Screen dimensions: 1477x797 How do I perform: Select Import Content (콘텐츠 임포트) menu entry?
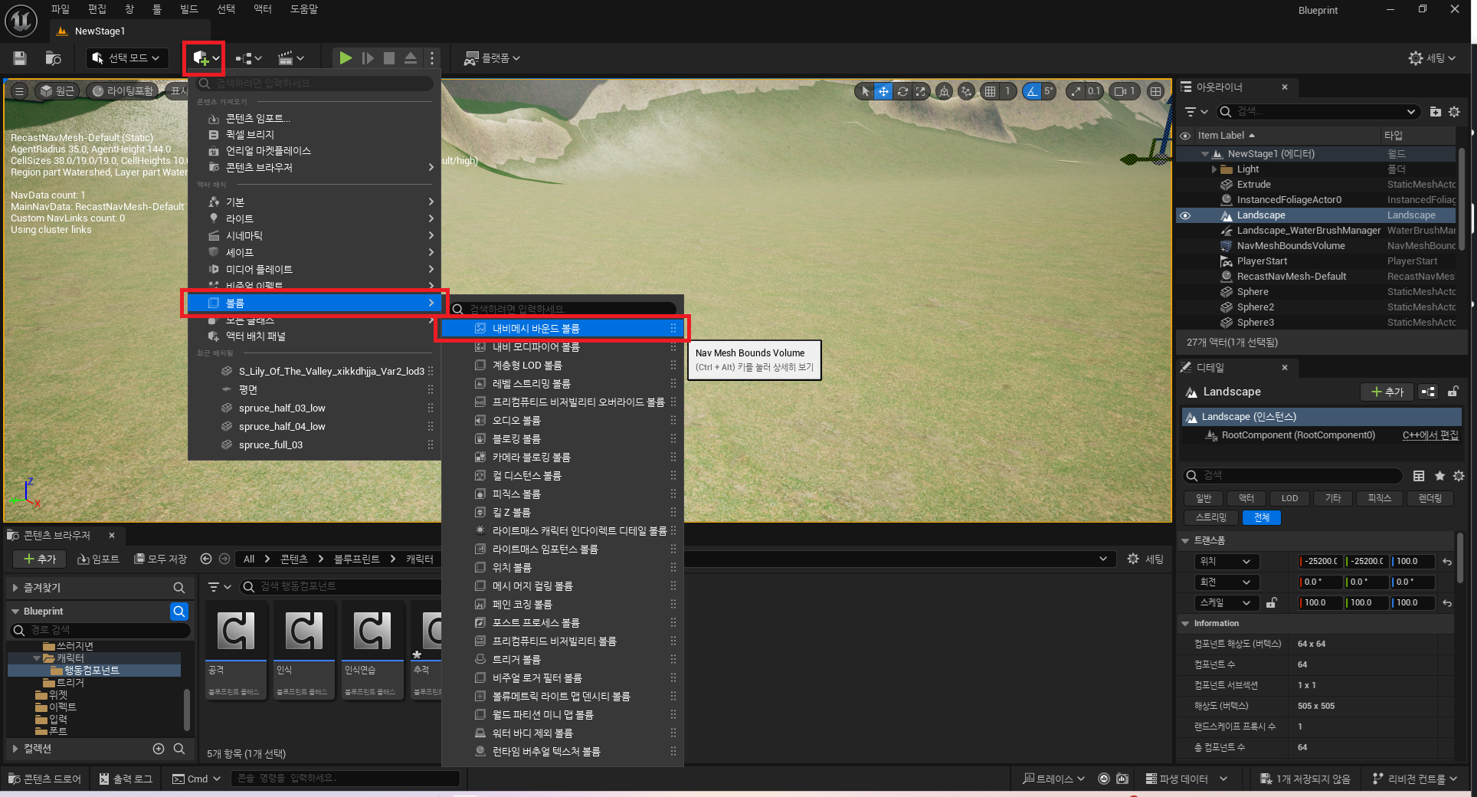coord(314,118)
